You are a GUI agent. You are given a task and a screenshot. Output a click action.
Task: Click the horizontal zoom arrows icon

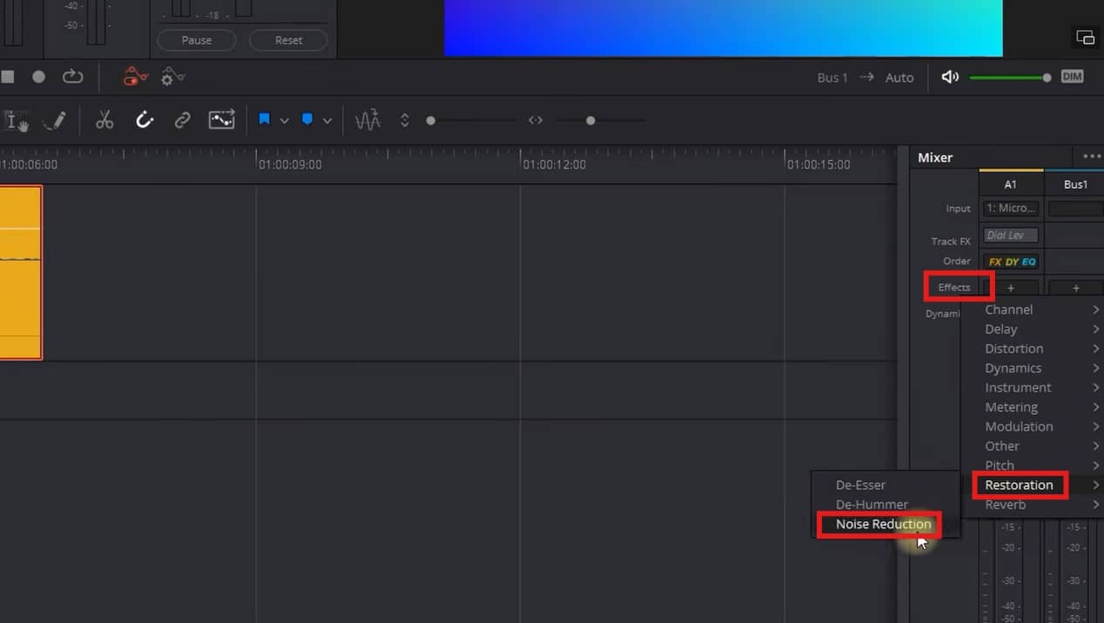pyautogui.click(x=535, y=121)
